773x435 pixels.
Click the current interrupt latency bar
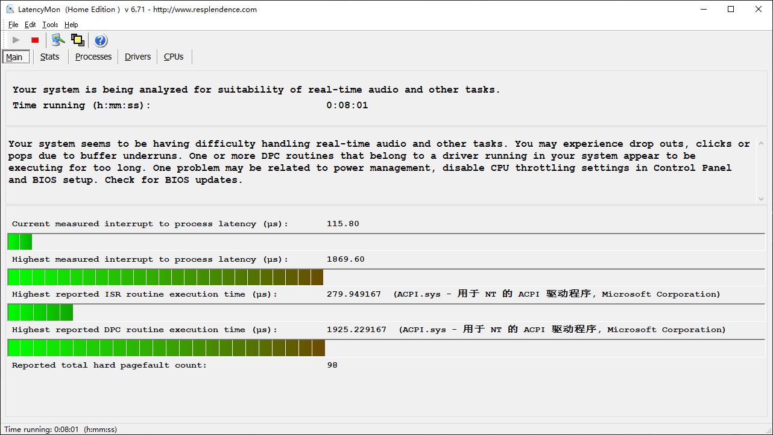click(x=386, y=242)
